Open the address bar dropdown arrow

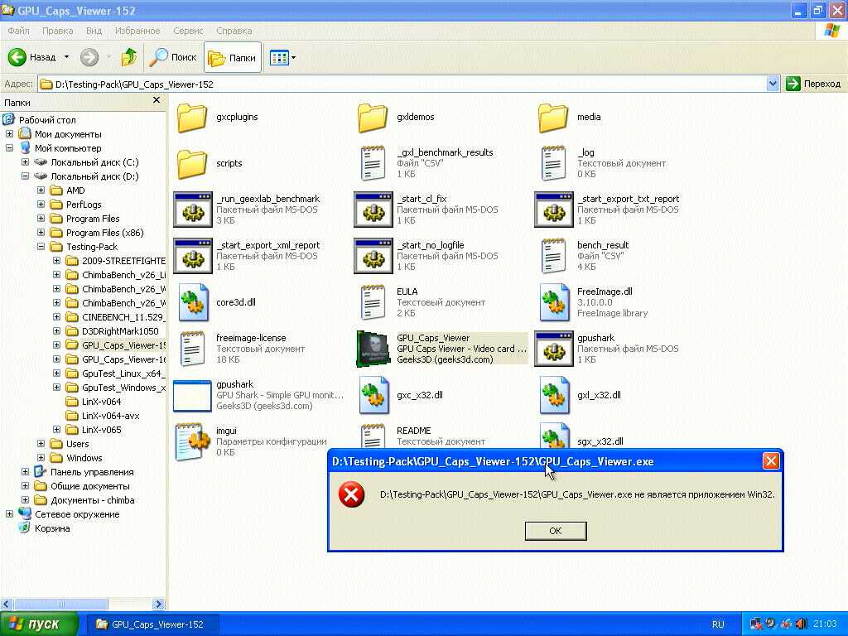773,84
